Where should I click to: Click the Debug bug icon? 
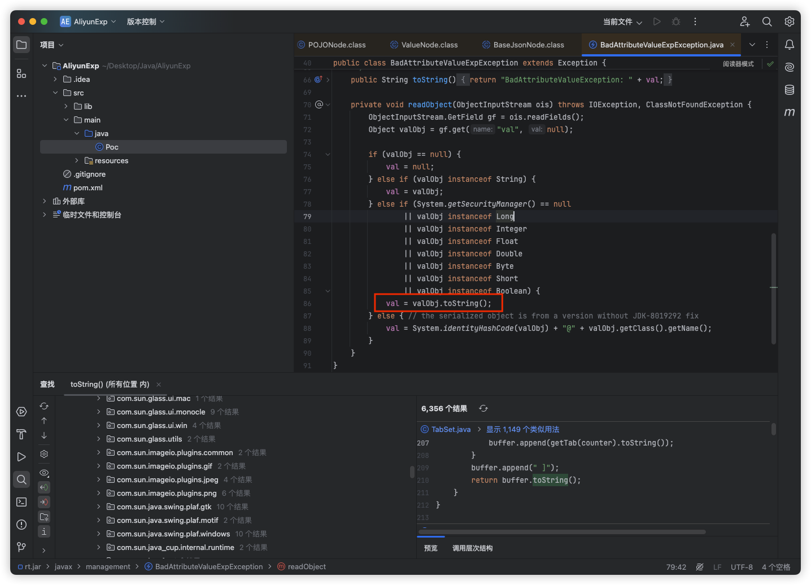click(676, 21)
